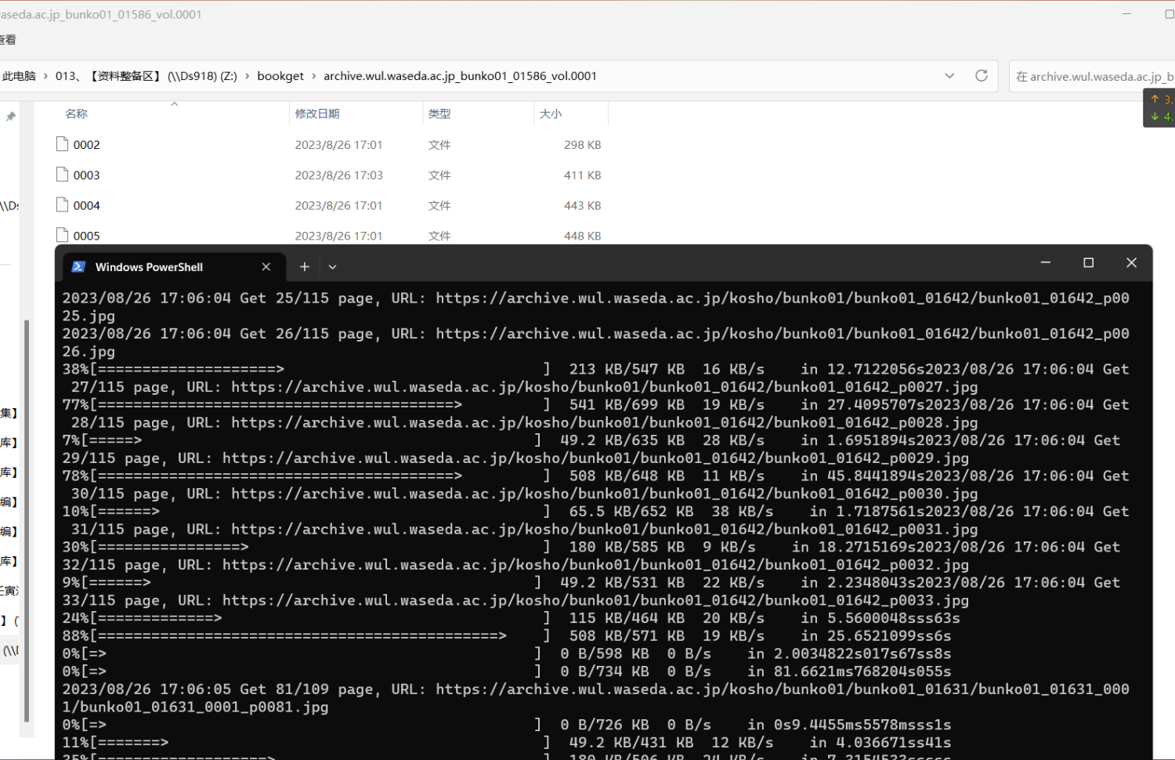This screenshot has height=760, width=1175.
Task: Open new PowerShell tab with plus icon
Action: [305, 267]
